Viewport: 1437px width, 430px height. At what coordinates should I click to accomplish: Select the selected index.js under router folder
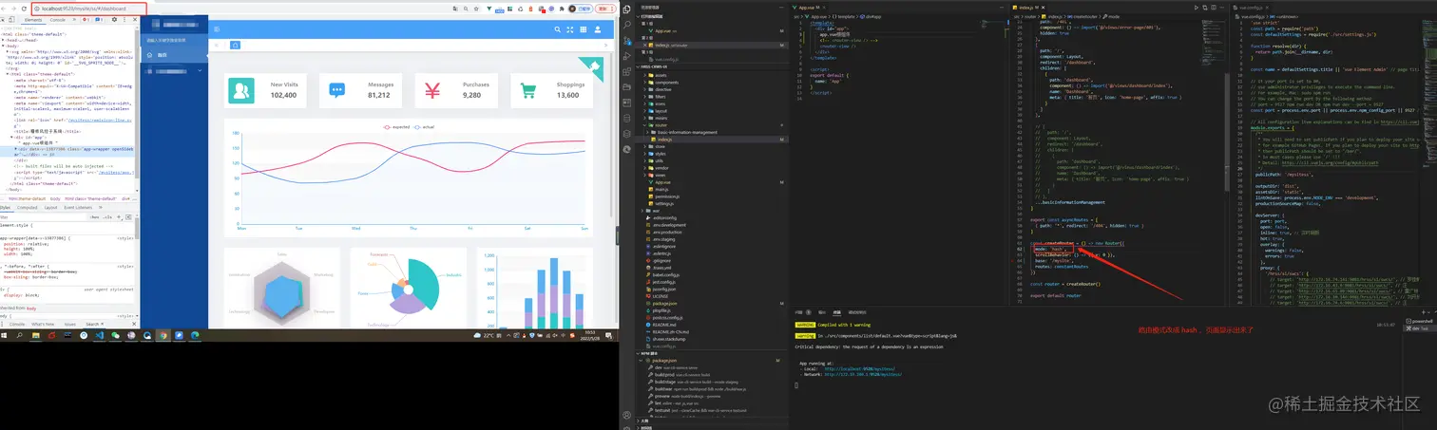pos(713,140)
